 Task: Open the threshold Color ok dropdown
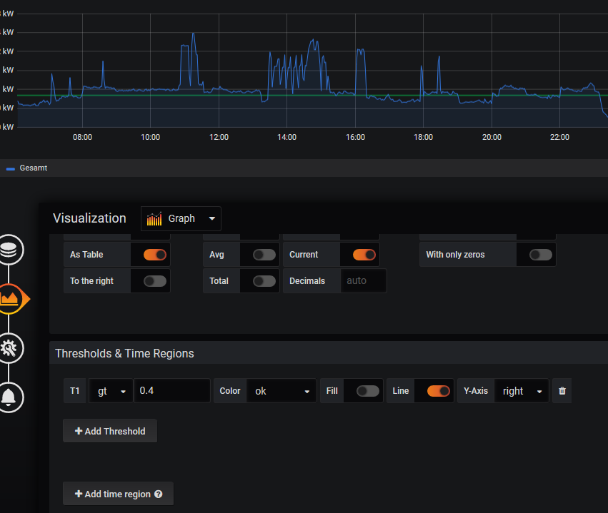click(281, 391)
